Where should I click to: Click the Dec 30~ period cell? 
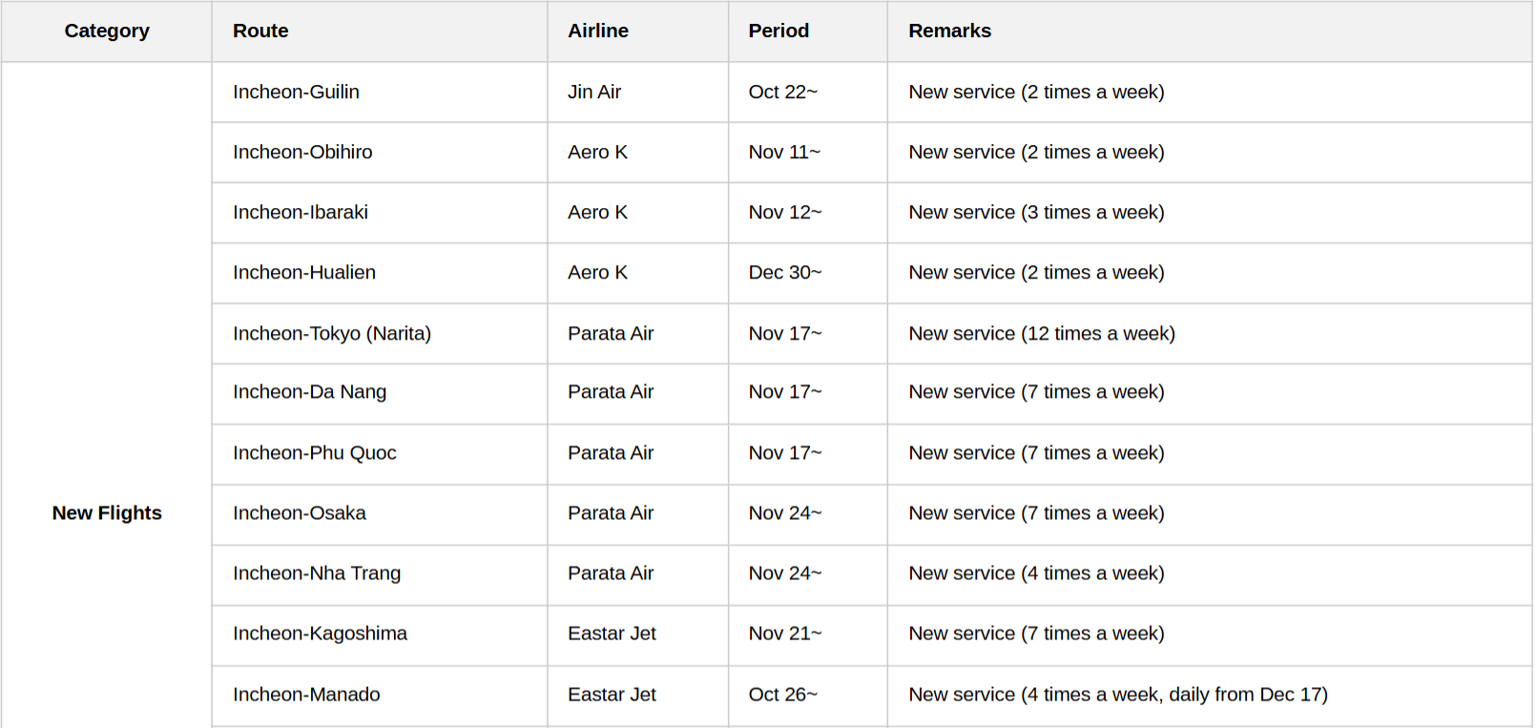[x=784, y=272]
